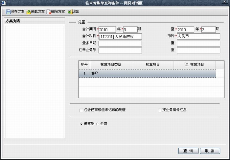Click the starting 会计期间 period number field
Screen dimensions: 230x160
[130, 30]
